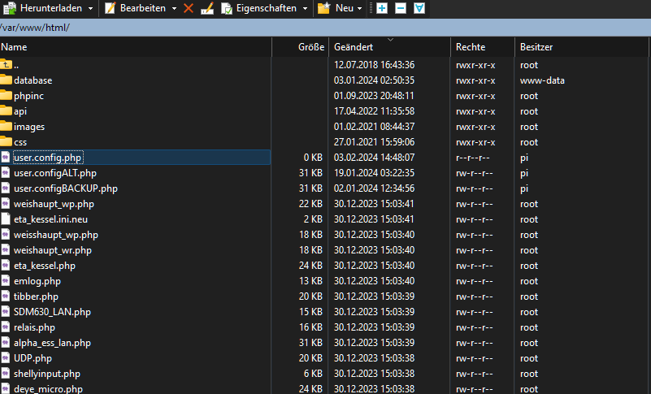Expand the Bearbeiten dropdown arrow
The height and width of the screenshot is (394, 651).
tap(174, 8)
